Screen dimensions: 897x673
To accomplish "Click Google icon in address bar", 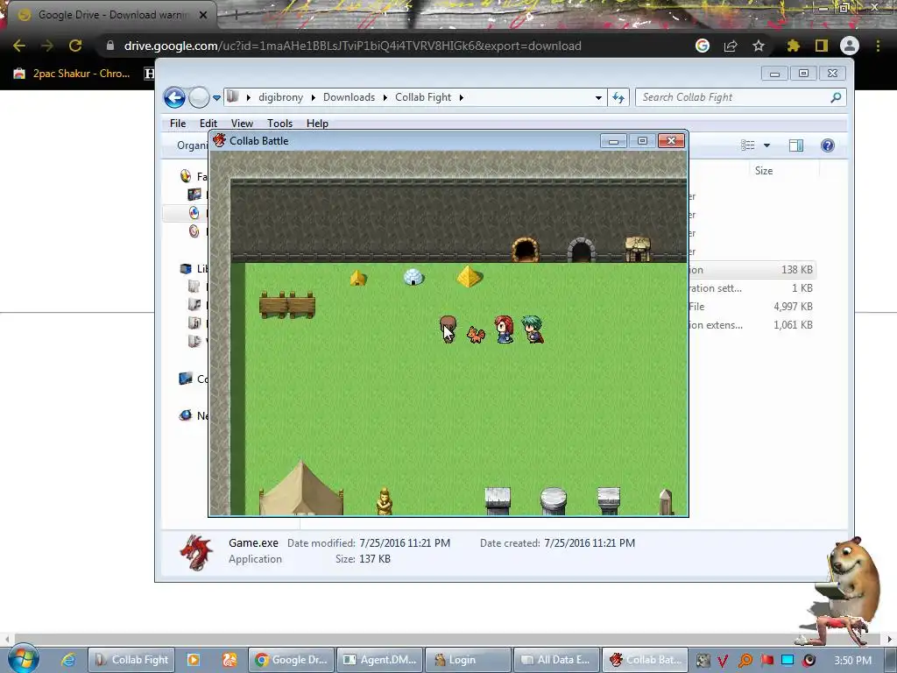I will pos(703,46).
